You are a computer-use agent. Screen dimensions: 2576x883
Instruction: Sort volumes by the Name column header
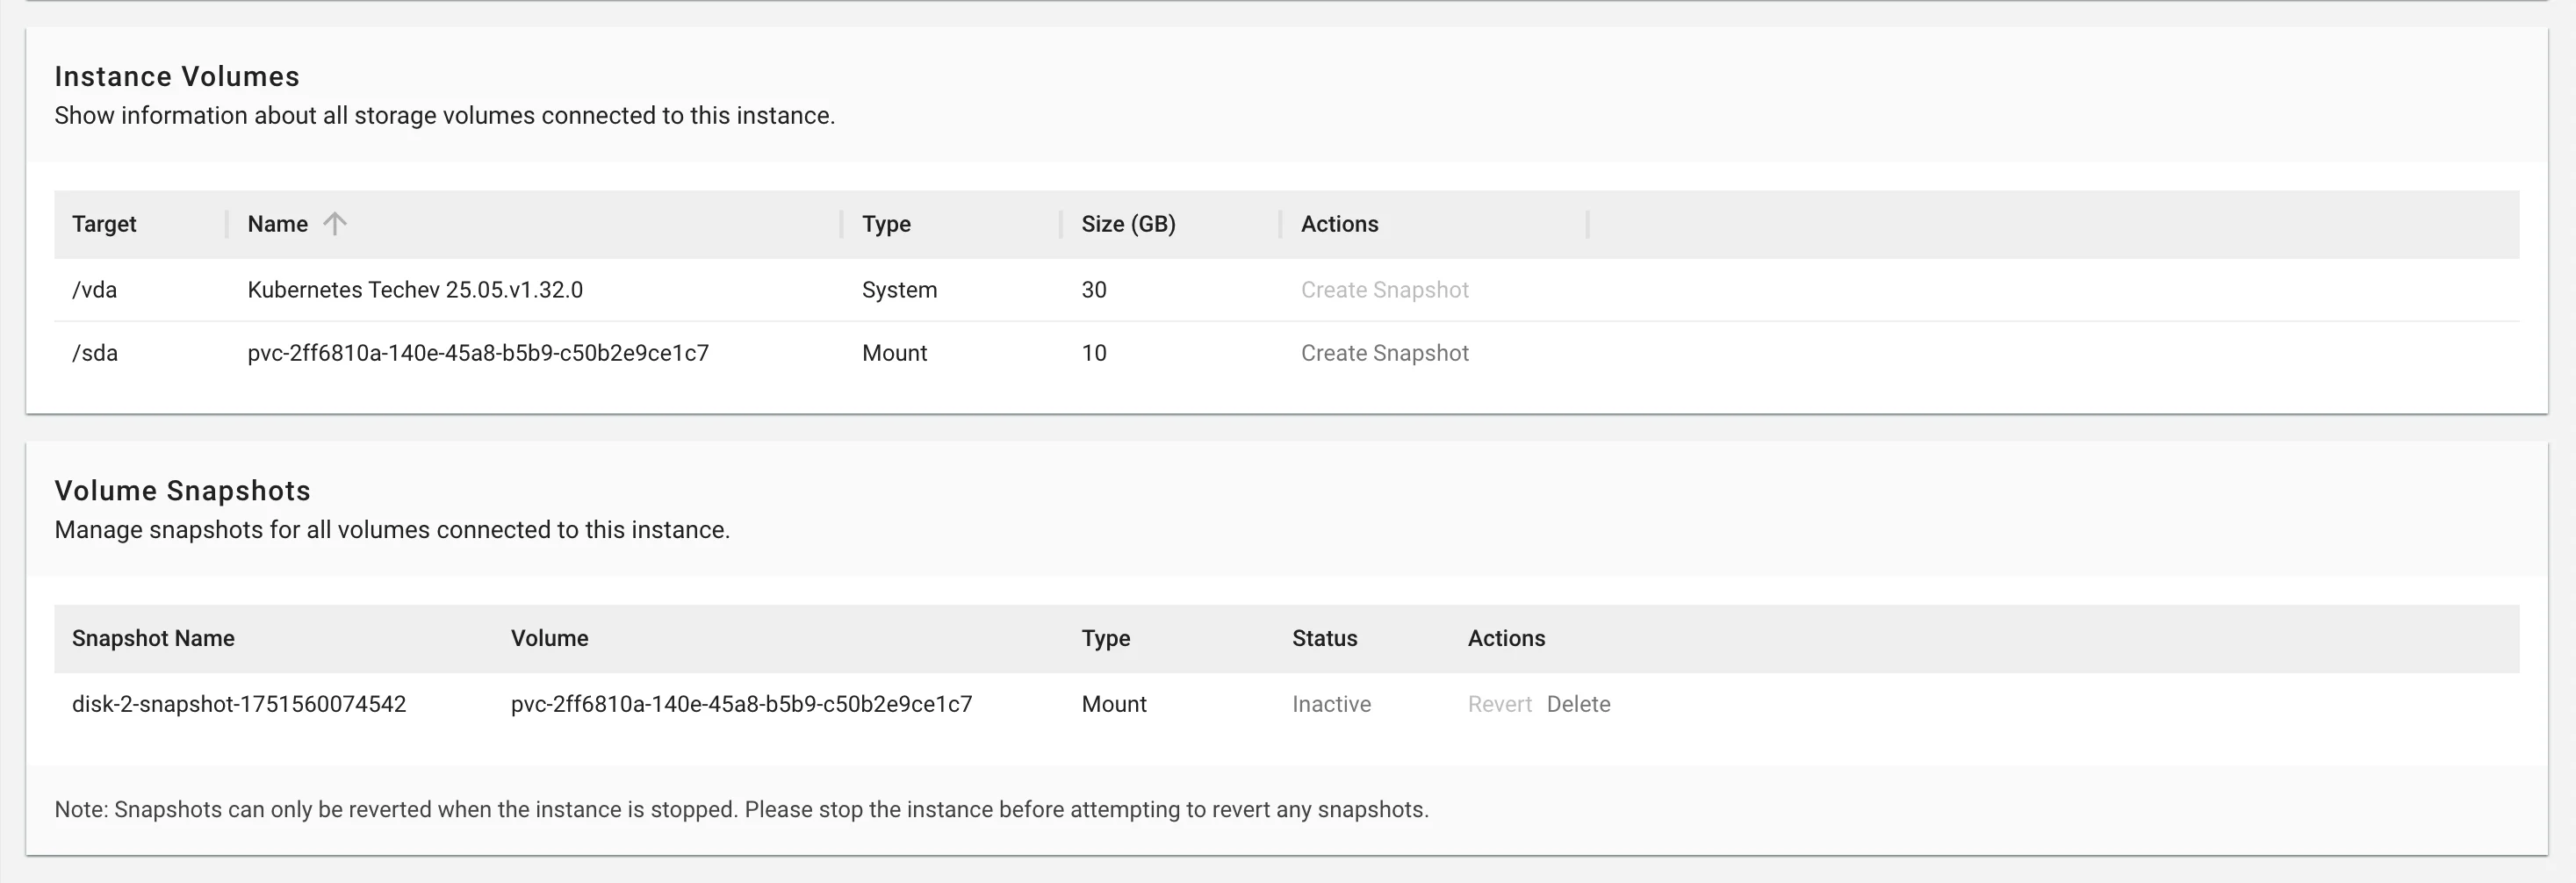[278, 224]
